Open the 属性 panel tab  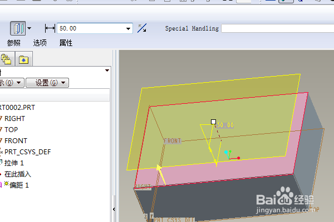[66, 43]
